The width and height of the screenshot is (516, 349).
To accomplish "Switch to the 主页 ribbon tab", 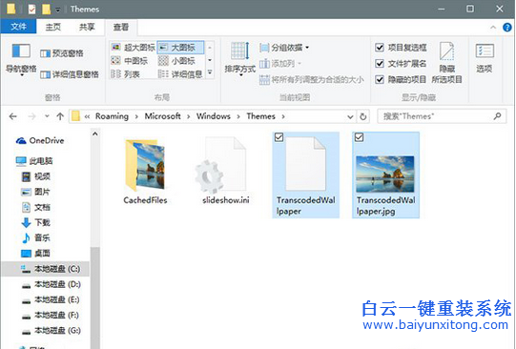I will point(53,27).
